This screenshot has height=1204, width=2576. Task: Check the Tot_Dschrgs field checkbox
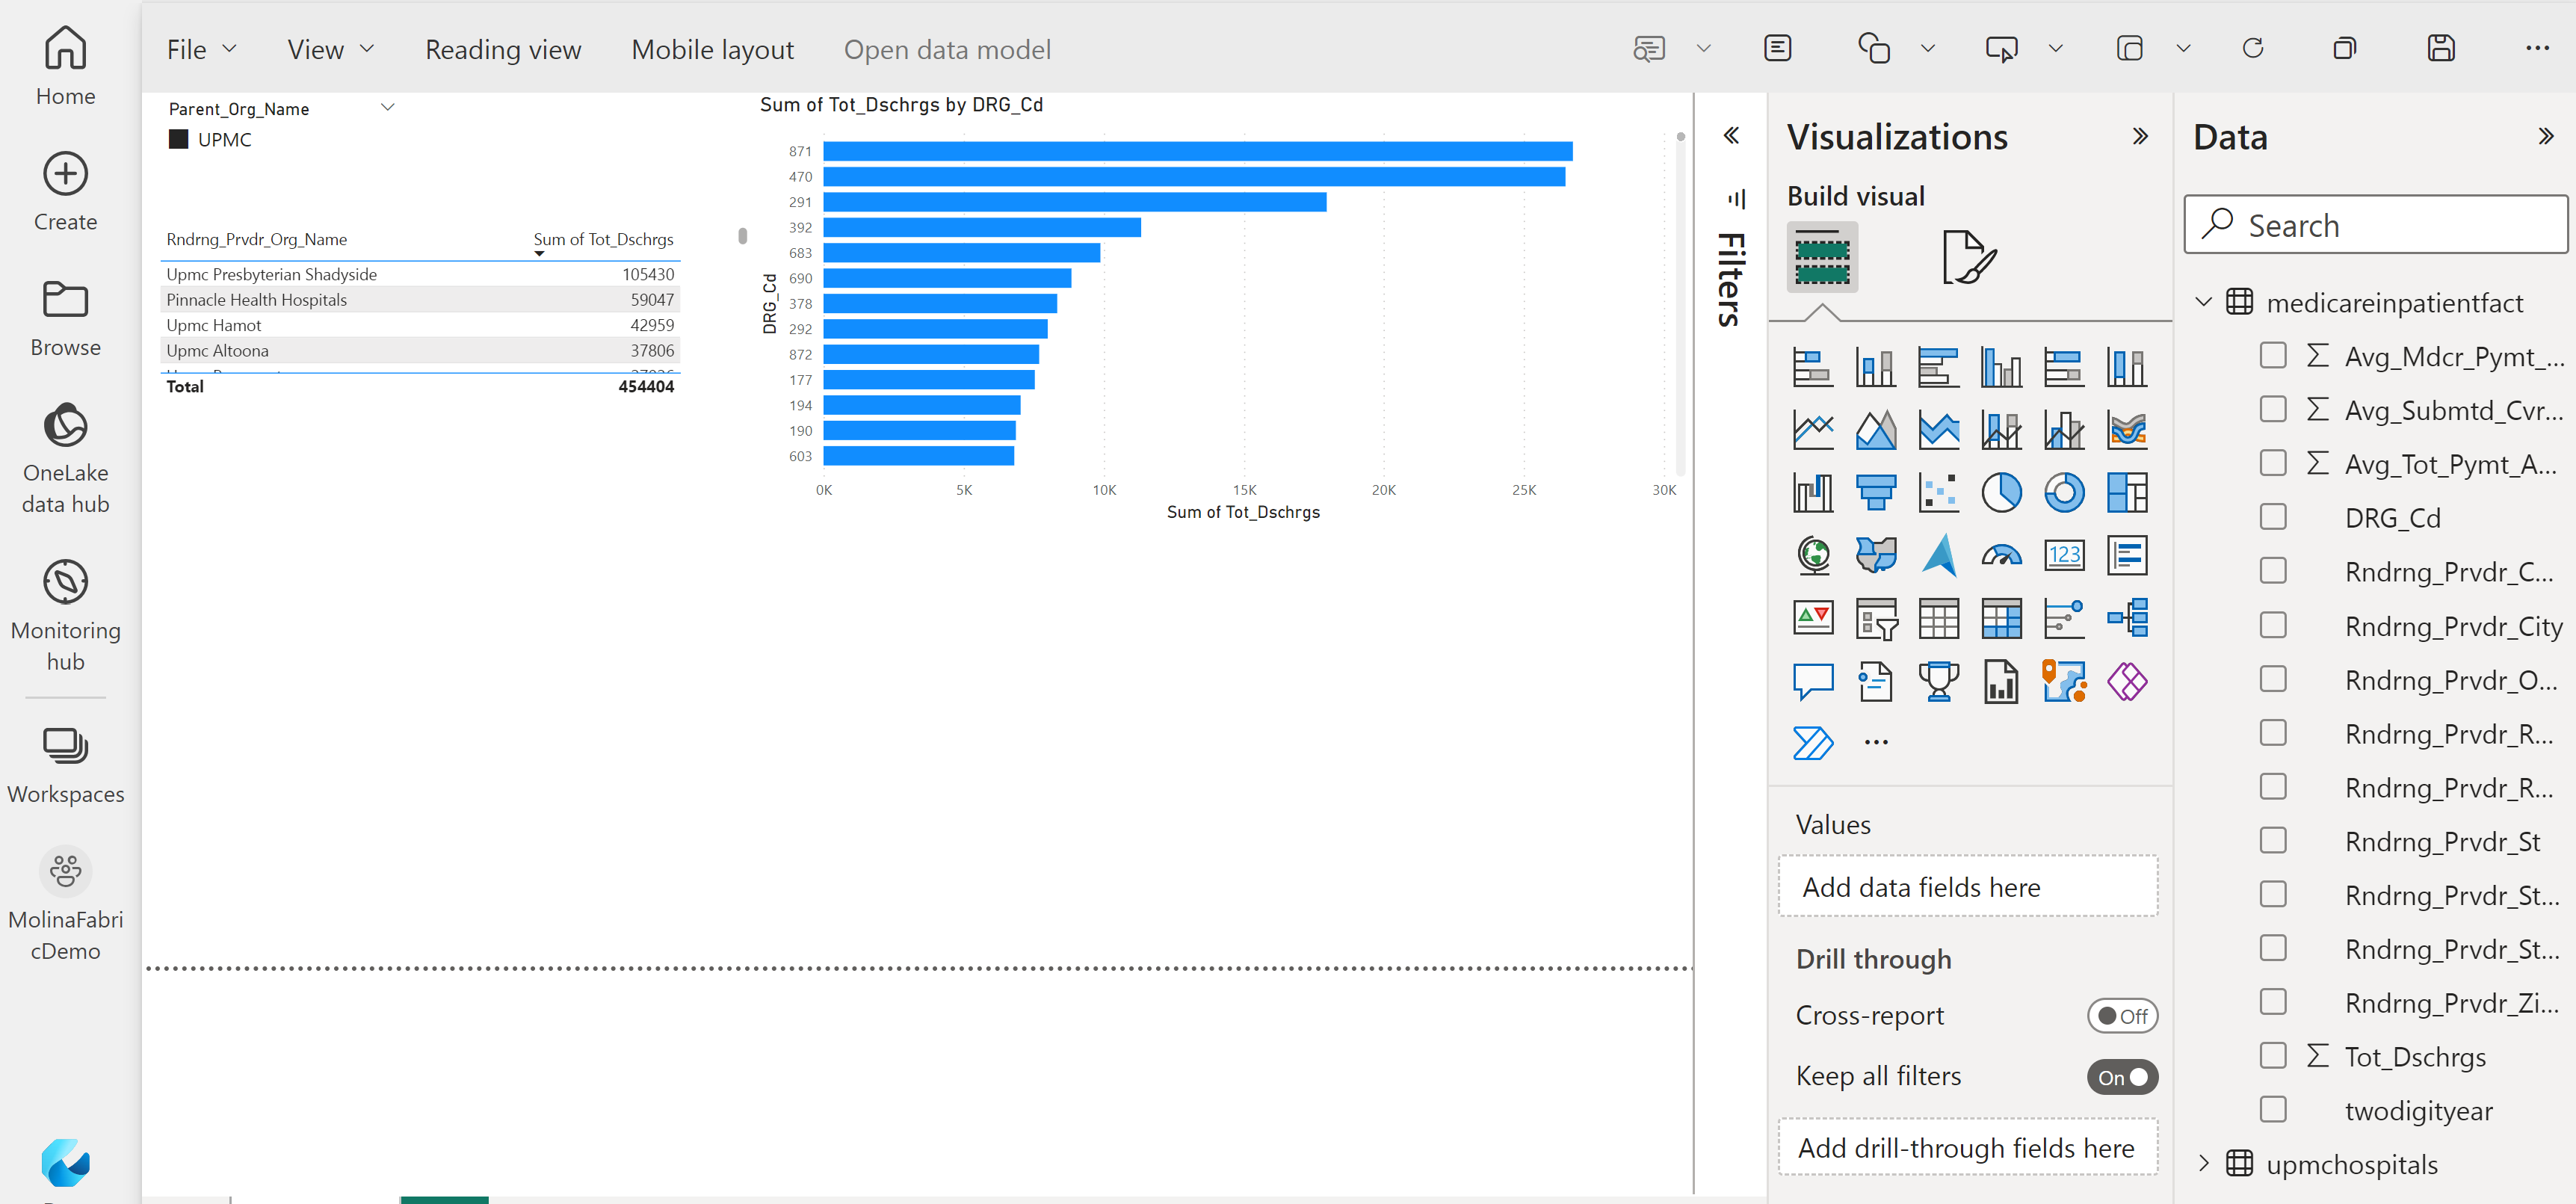pos(2272,1056)
